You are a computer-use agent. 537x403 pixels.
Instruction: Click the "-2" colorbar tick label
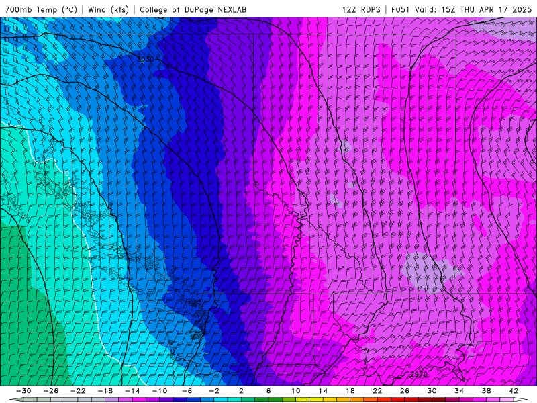point(214,391)
